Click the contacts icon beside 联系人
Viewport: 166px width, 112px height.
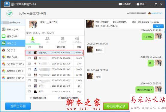[4, 29]
